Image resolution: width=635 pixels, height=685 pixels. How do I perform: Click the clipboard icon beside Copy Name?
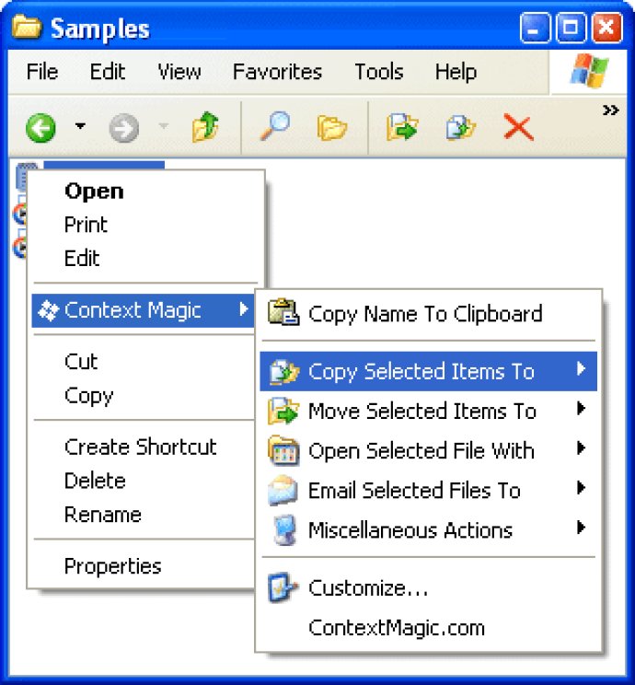click(283, 312)
